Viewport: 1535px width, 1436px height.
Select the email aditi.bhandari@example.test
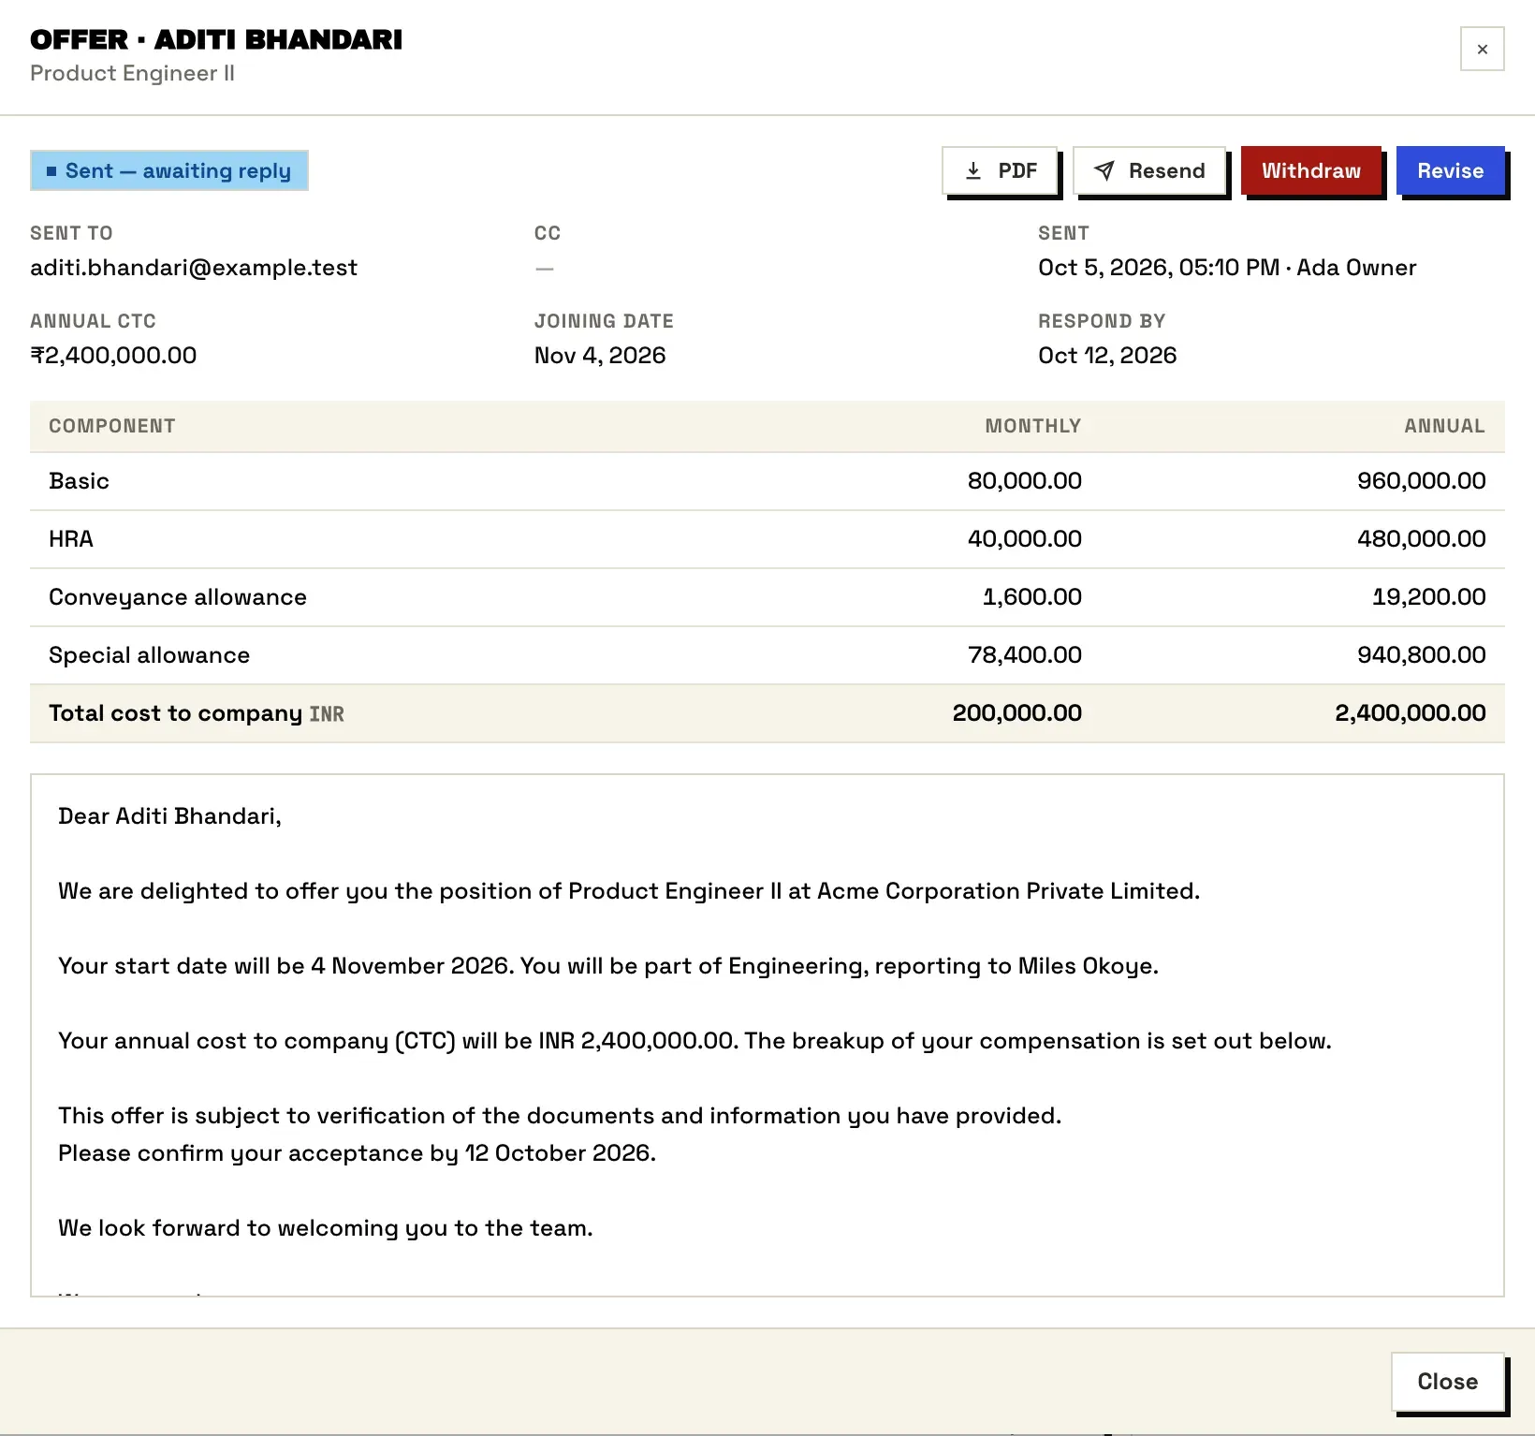point(194,268)
